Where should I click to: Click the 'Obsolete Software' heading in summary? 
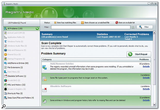coord(61,86)
